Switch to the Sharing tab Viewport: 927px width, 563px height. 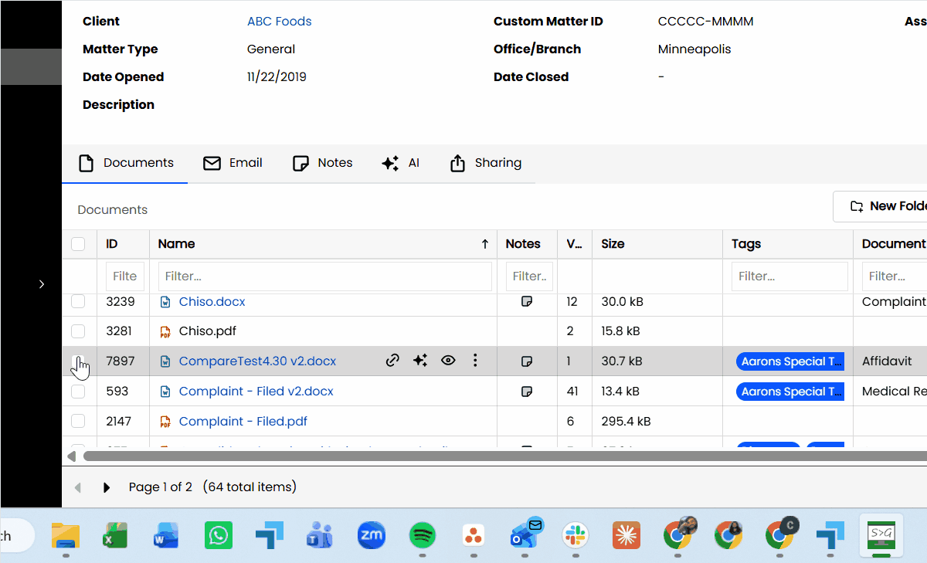[x=485, y=163]
